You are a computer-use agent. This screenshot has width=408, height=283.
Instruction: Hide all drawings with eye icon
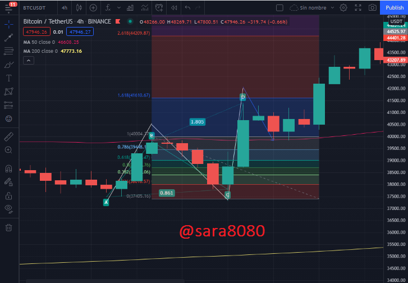click(x=9, y=208)
